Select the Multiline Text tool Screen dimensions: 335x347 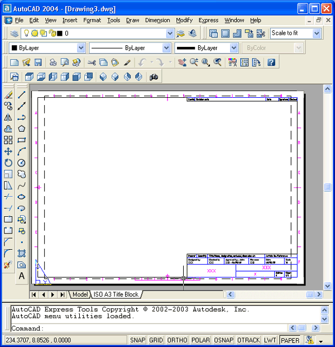tap(22, 275)
